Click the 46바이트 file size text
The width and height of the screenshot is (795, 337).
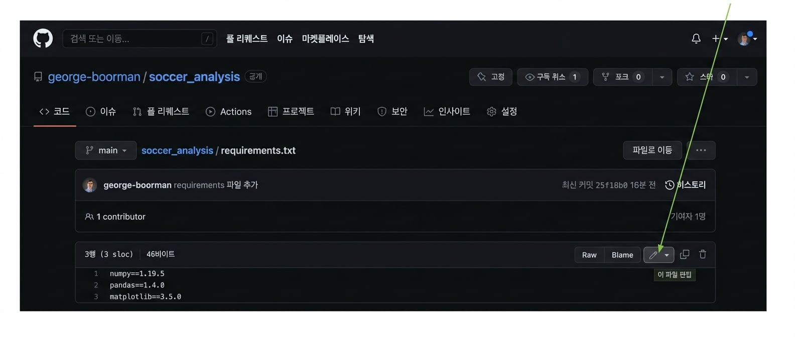tap(161, 254)
